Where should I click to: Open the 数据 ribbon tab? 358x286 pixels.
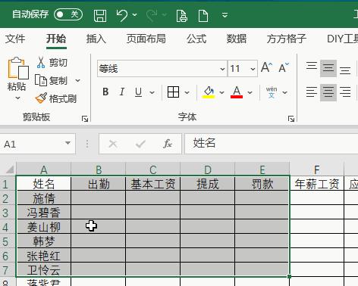pyautogui.click(x=237, y=39)
